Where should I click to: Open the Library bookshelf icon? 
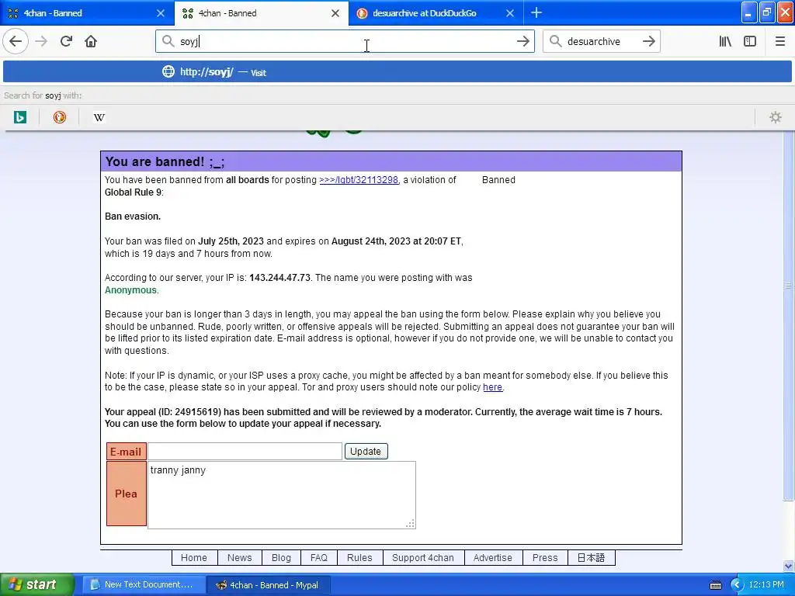pos(725,41)
